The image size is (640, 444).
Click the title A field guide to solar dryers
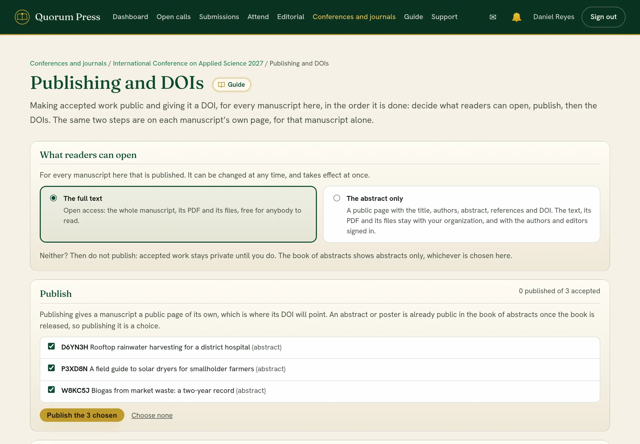(x=172, y=369)
